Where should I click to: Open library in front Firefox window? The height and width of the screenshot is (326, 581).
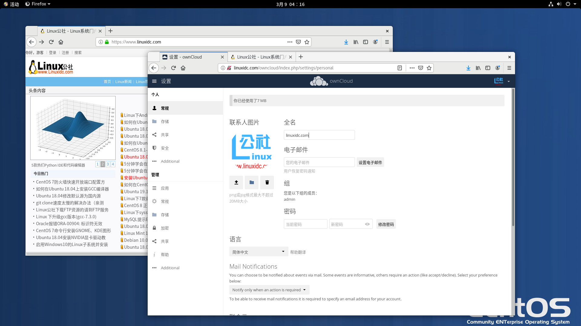(x=478, y=68)
